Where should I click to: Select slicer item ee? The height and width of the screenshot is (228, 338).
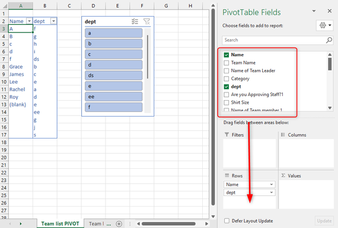[x=114, y=97]
